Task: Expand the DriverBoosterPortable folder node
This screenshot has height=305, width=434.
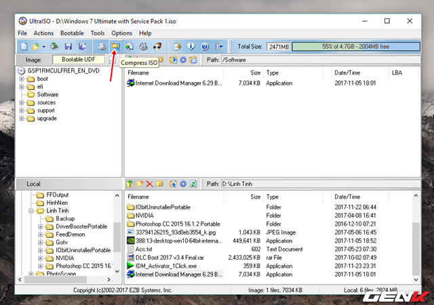Action: pyautogui.click(x=41, y=226)
